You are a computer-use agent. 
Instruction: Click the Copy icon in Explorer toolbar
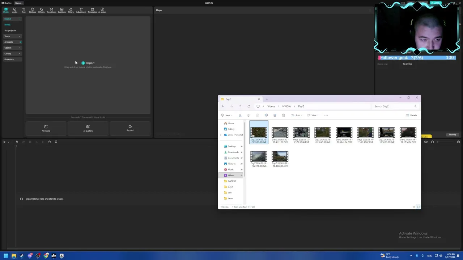(x=249, y=115)
